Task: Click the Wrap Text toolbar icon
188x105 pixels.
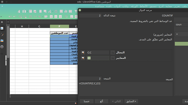Action: pyautogui.click(x=66, y=17)
